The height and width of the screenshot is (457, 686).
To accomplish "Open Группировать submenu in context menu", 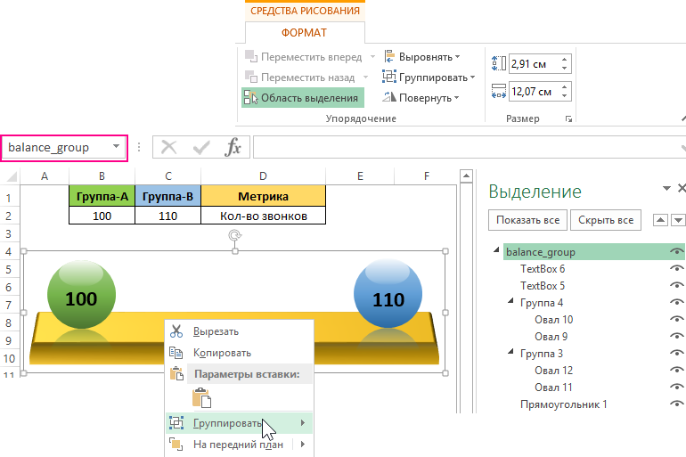I will pos(240,423).
